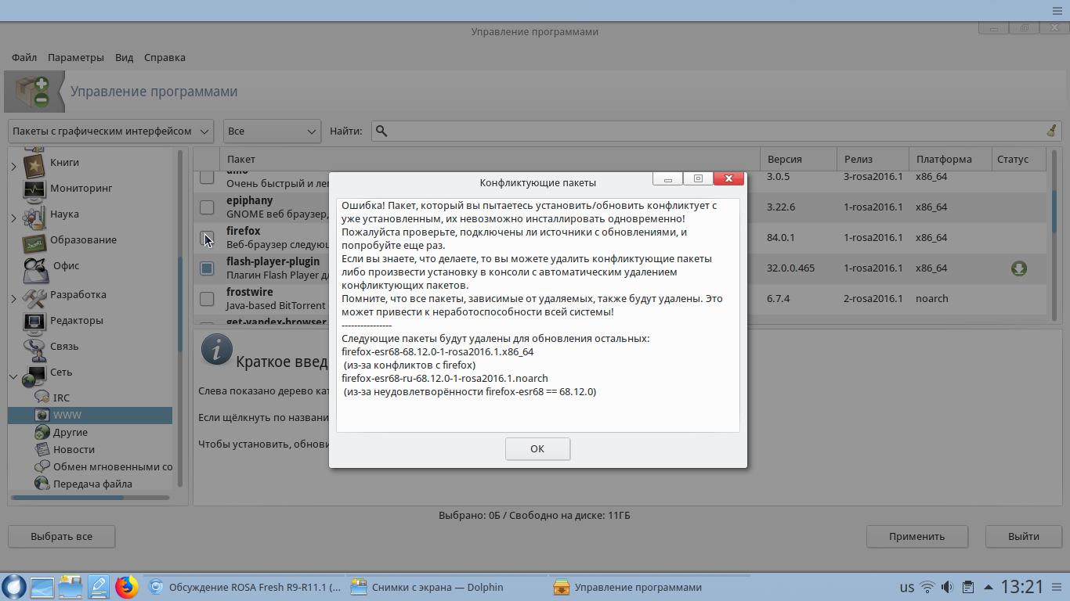
Task: Open the Файл menu
Action: coord(24,57)
